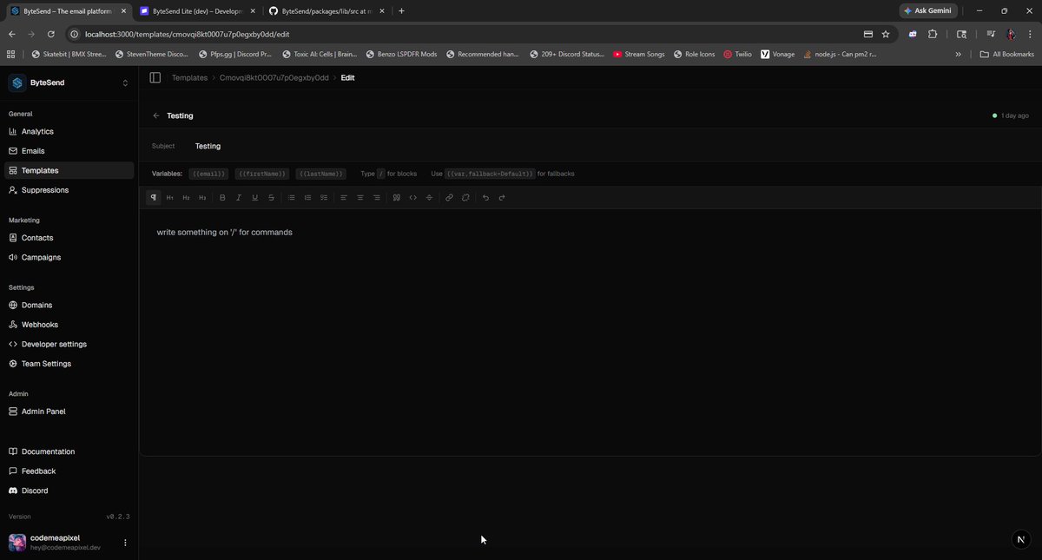Open Contacts in the sidebar
The height and width of the screenshot is (560, 1042).
69,238
